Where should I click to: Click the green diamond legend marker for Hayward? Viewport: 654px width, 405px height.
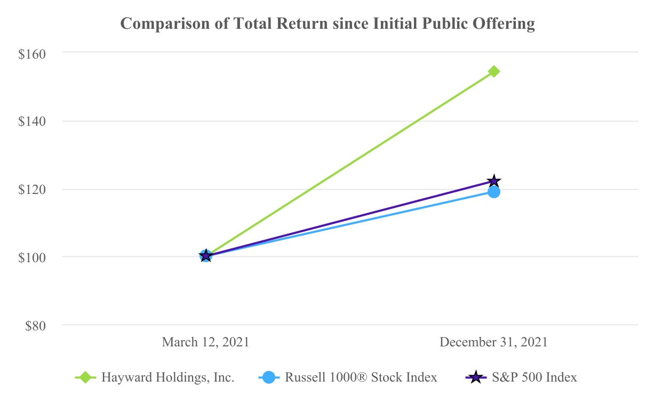[x=85, y=377]
